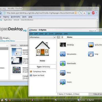Click the Open as Root action
This screenshot has height=102, width=102.
(37, 75)
